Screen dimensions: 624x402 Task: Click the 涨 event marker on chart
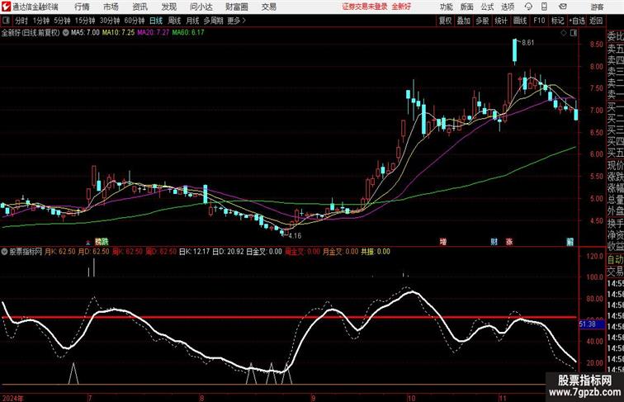(x=509, y=242)
